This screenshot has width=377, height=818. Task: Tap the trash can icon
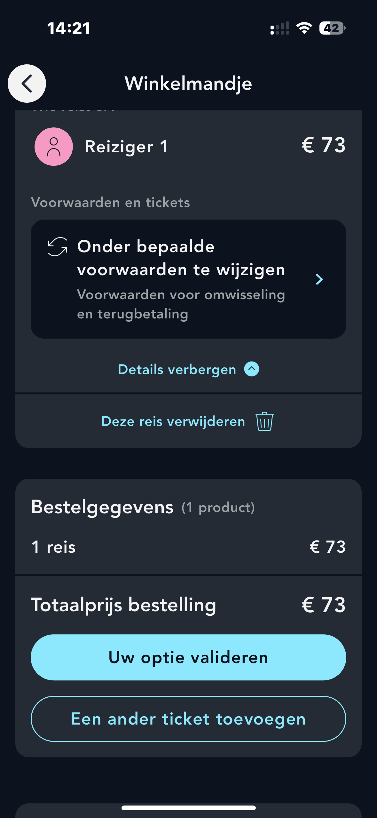click(264, 421)
